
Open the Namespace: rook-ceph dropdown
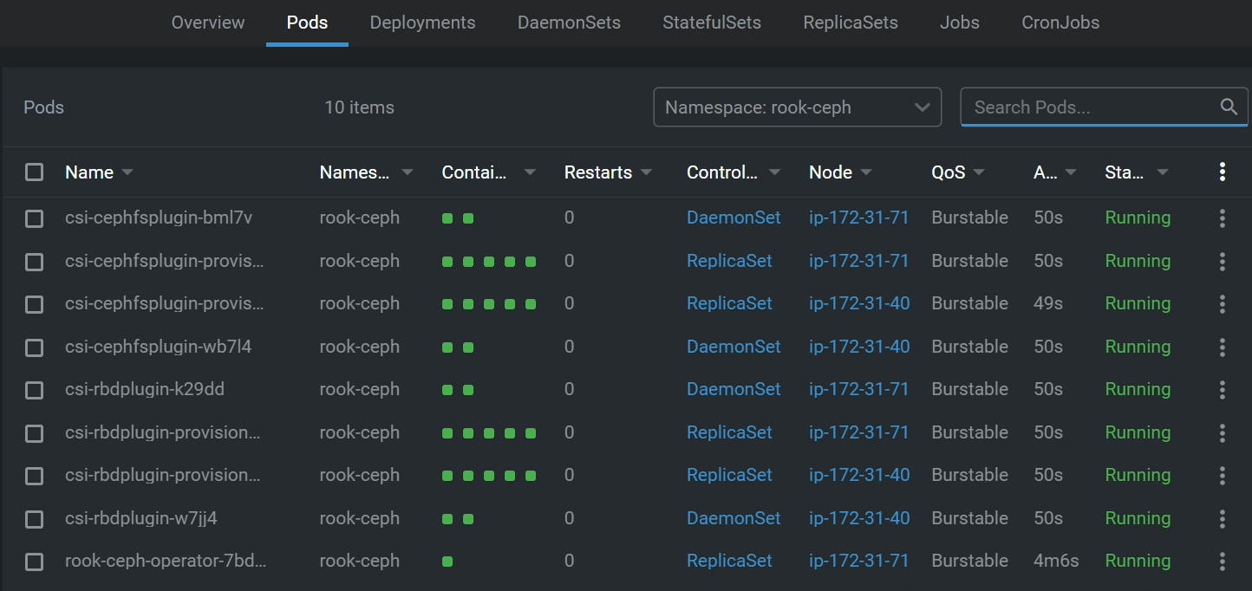(x=797, y=107)
